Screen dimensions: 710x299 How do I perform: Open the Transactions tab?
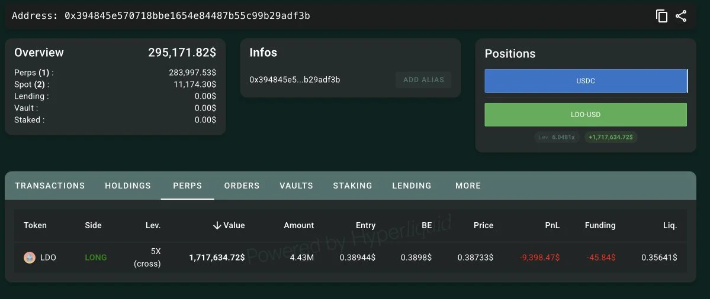pos(50,186)
